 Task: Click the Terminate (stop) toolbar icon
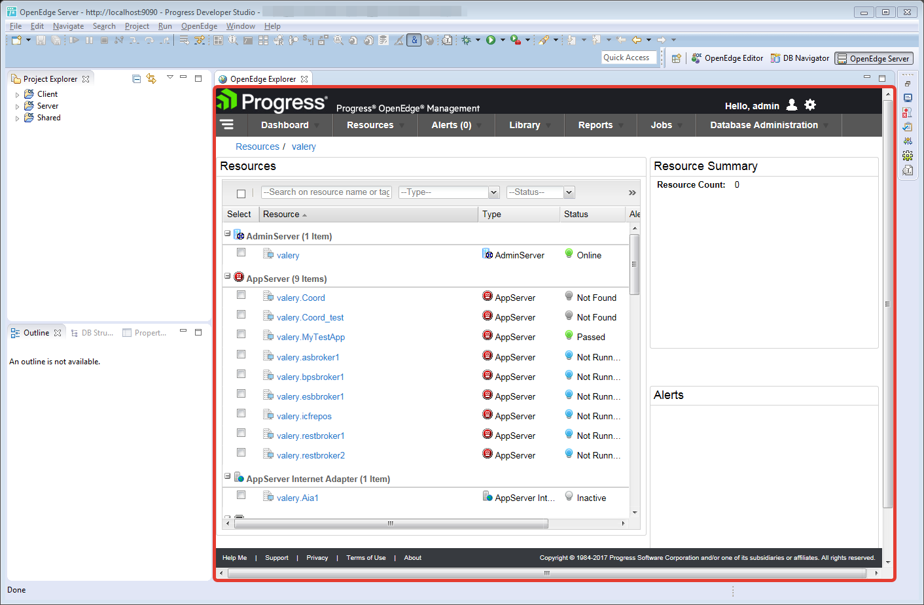point(104,41)
